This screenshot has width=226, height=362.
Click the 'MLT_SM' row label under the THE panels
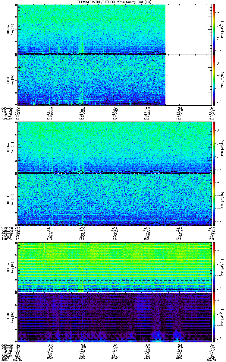(x=6, y=353)
